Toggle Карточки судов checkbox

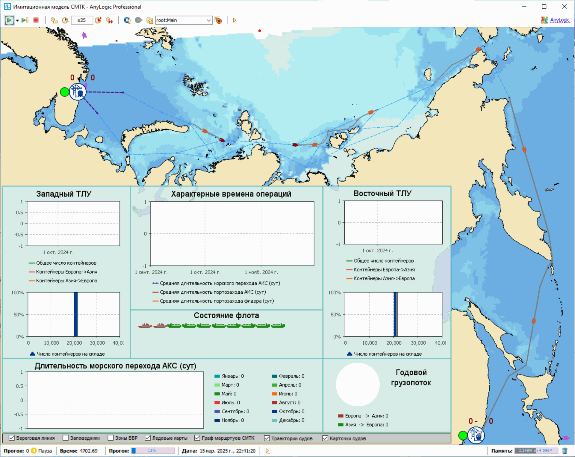click(325, 438)
